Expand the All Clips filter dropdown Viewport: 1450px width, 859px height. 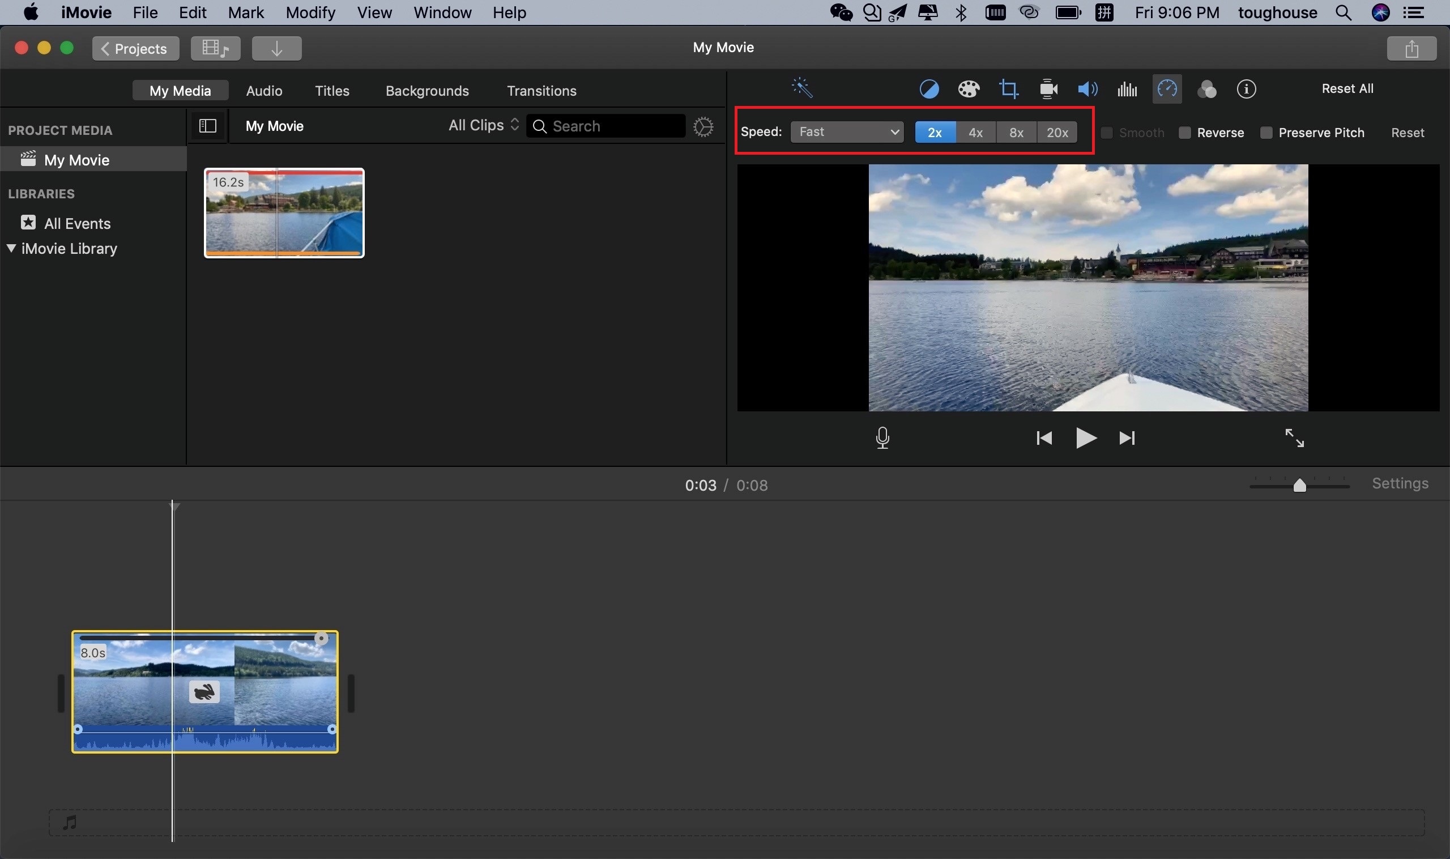pos(483,125)
